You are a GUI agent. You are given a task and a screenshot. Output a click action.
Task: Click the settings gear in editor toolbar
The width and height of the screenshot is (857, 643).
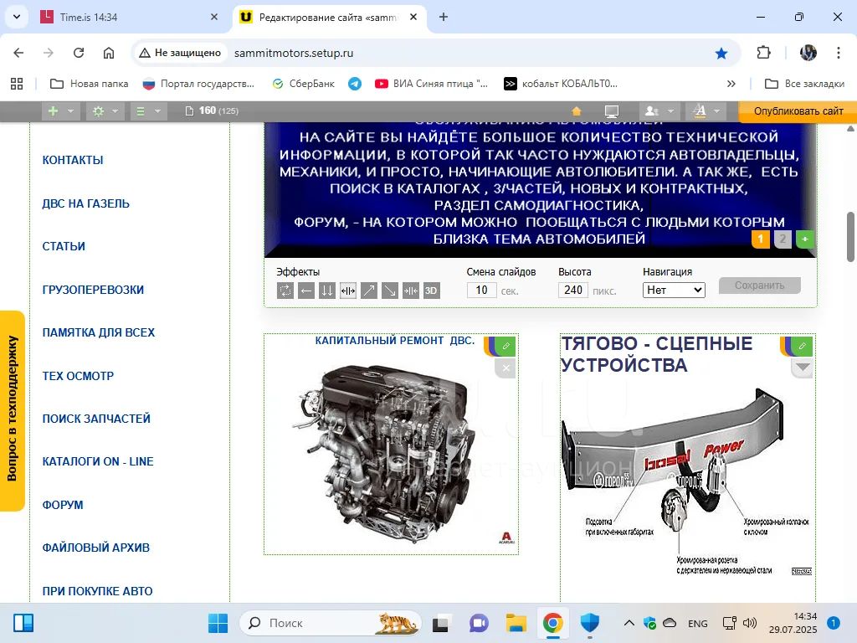[99, 111]
